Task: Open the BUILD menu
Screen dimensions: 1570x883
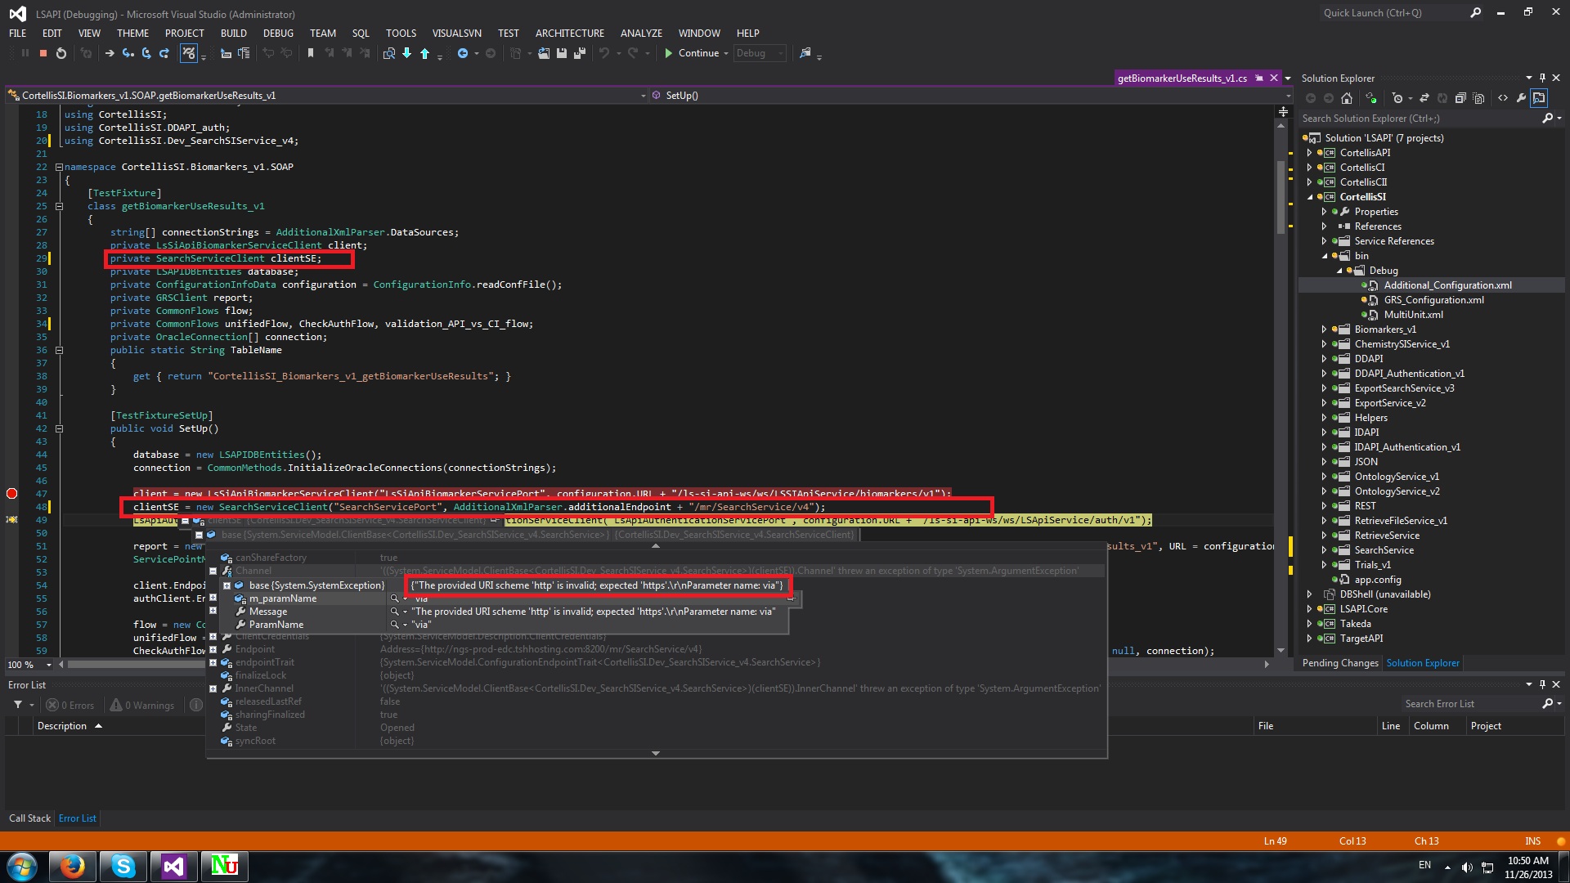Action: coord(233,33)
